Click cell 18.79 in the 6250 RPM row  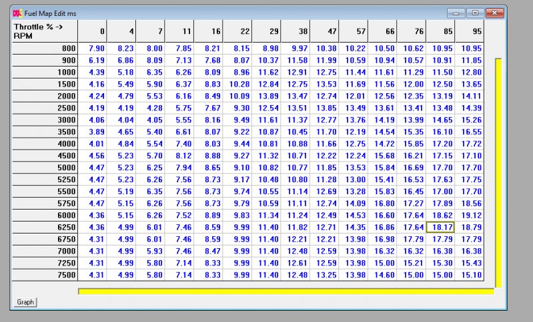470,227
